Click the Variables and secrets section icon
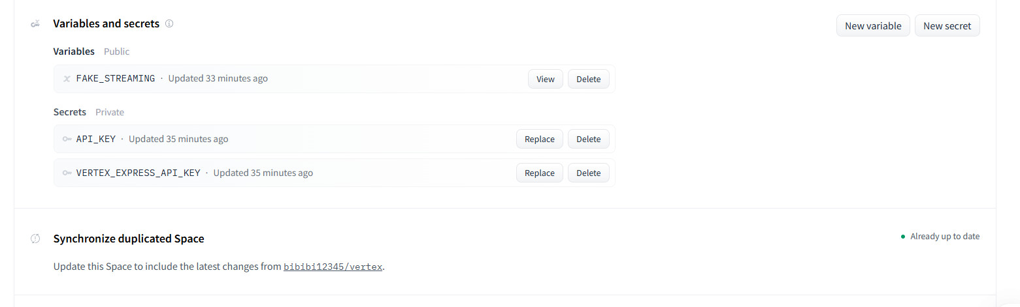Image resolution: width=1020 pixels, height=307 pixels. (x=35, y=24)
